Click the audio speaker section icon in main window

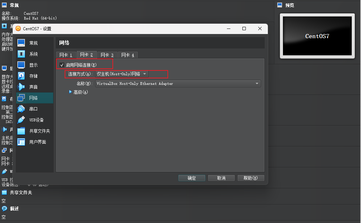tap(4, 129)
